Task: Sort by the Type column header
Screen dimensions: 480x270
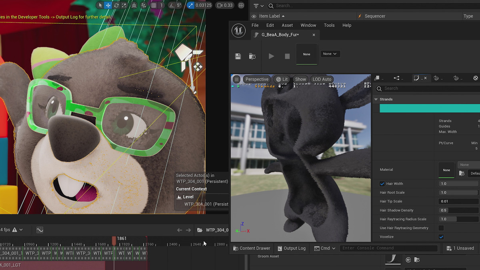Action: (x=468, y=16)
